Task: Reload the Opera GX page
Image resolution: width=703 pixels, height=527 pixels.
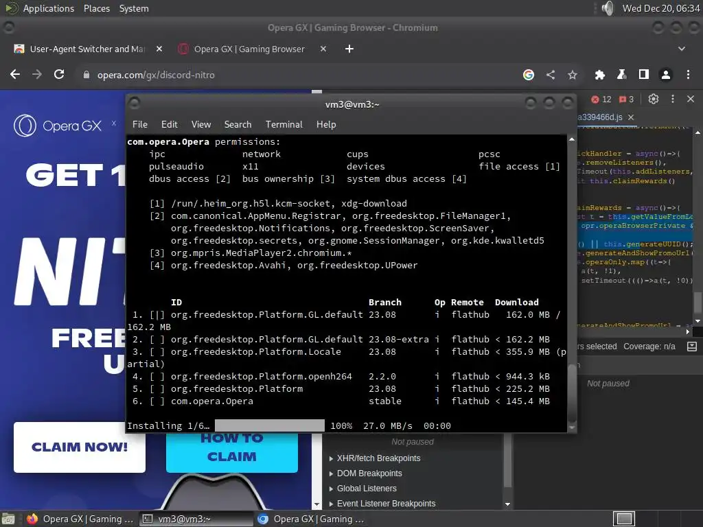Action: [59, 74]
